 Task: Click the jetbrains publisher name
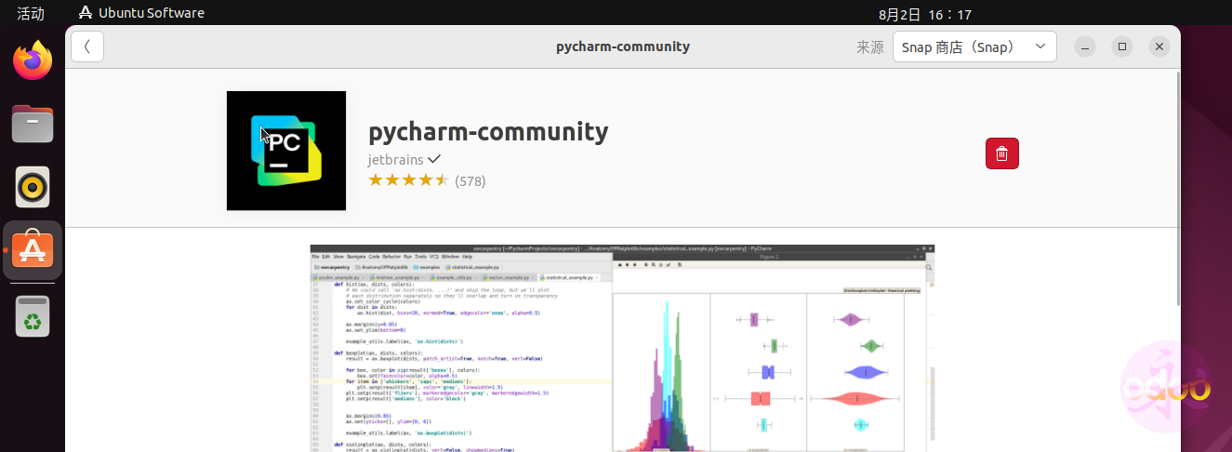396,159
